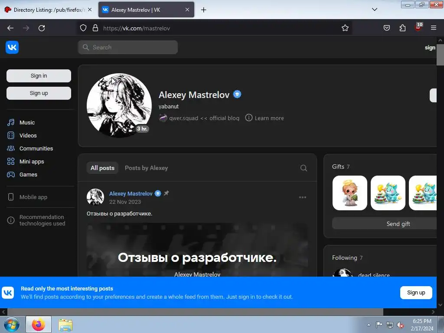This screenshot has height=333, width=444.
Task: Open the post image Отзывы о разработчике
Action: tap(197, 250)
